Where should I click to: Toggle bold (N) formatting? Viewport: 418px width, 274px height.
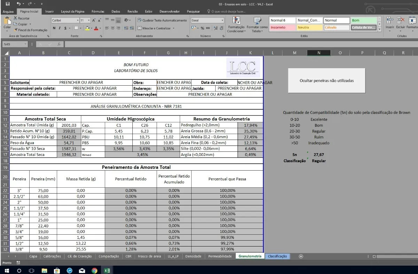click(x=54, y=28)
